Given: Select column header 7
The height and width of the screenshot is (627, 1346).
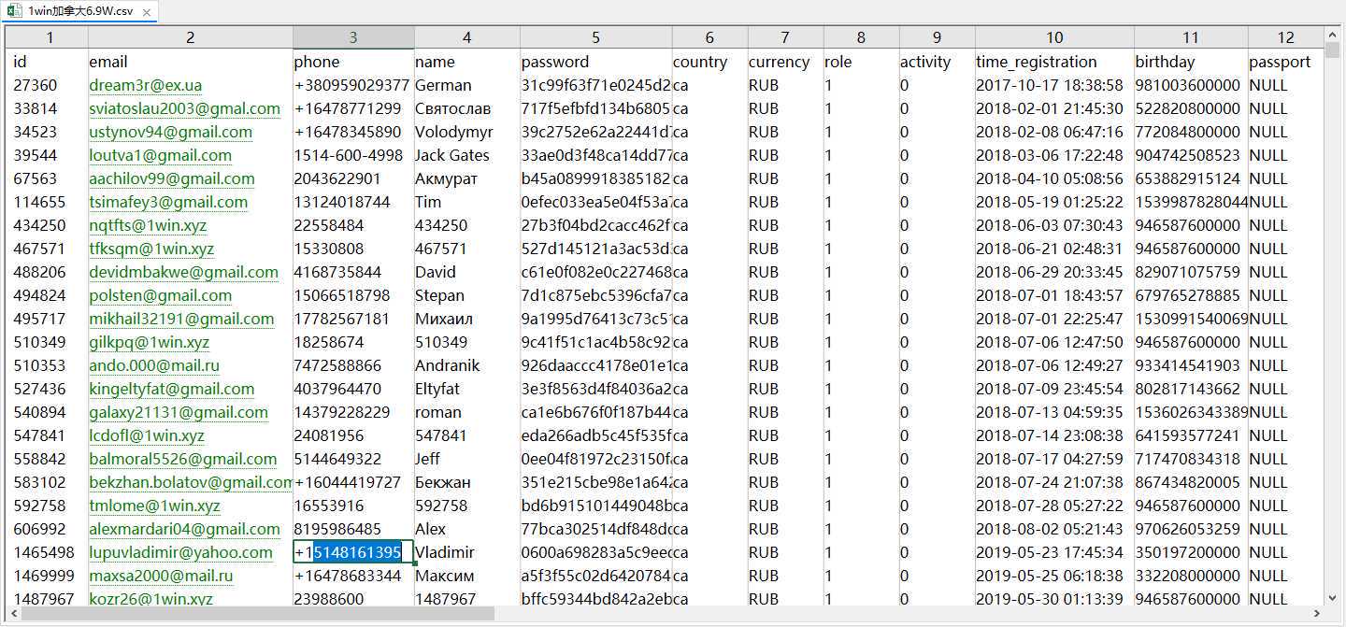Looking at the screenshot, I should pos(785,37).
